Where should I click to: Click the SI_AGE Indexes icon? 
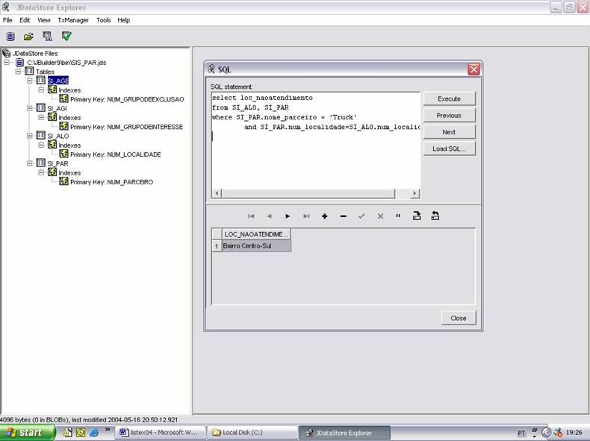click(52, 90)
